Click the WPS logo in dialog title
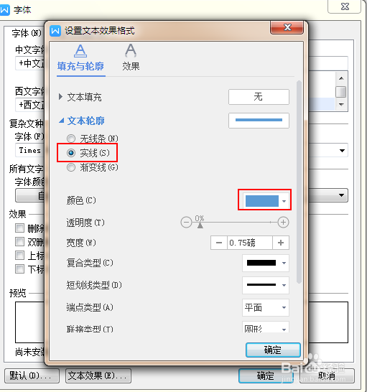The height and width of the screenshot is (392, 367). click(x=55, y=31)
